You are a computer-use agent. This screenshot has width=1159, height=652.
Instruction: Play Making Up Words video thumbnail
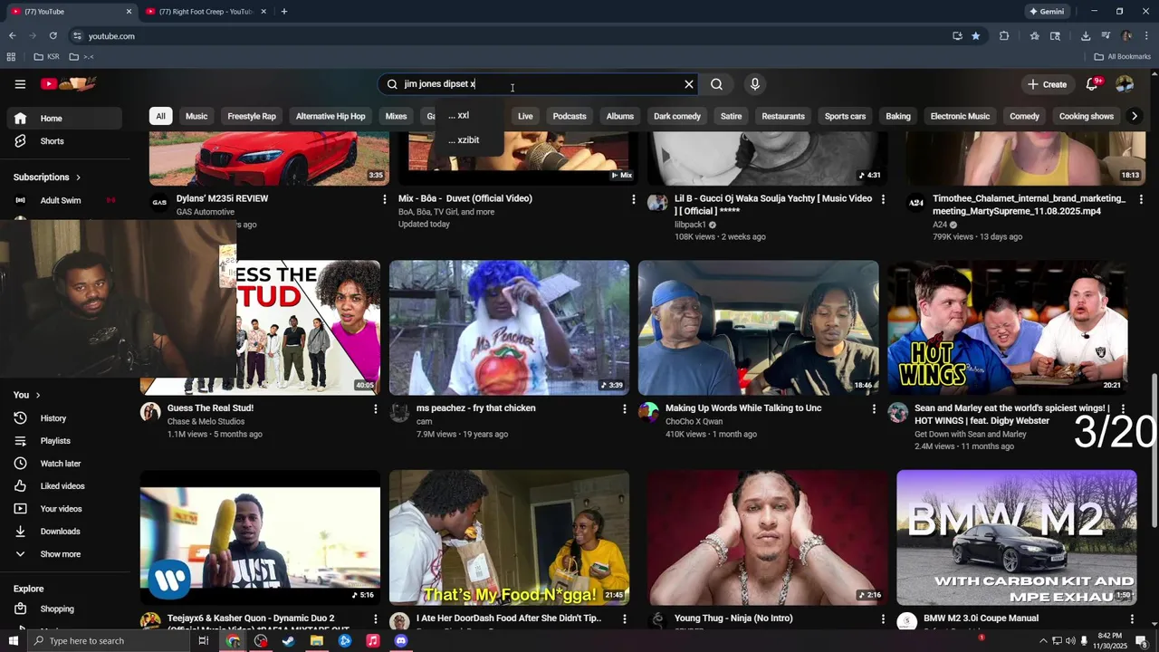click(758, 328)
